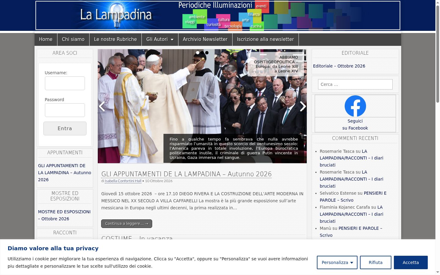The image size is (440, 275).
Task: Open MOSTRE ED ESPOSIZIONI – Ottobre 2026 link
Action: 64,215
